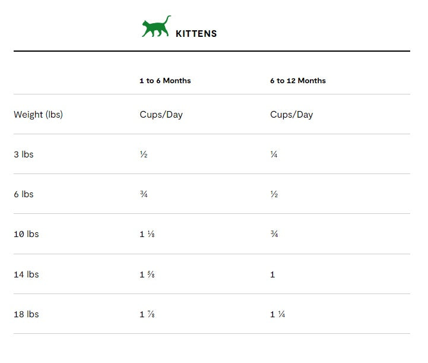
Task: Click the ¼ value in the 3 lbs row
Action: [274, 154]
